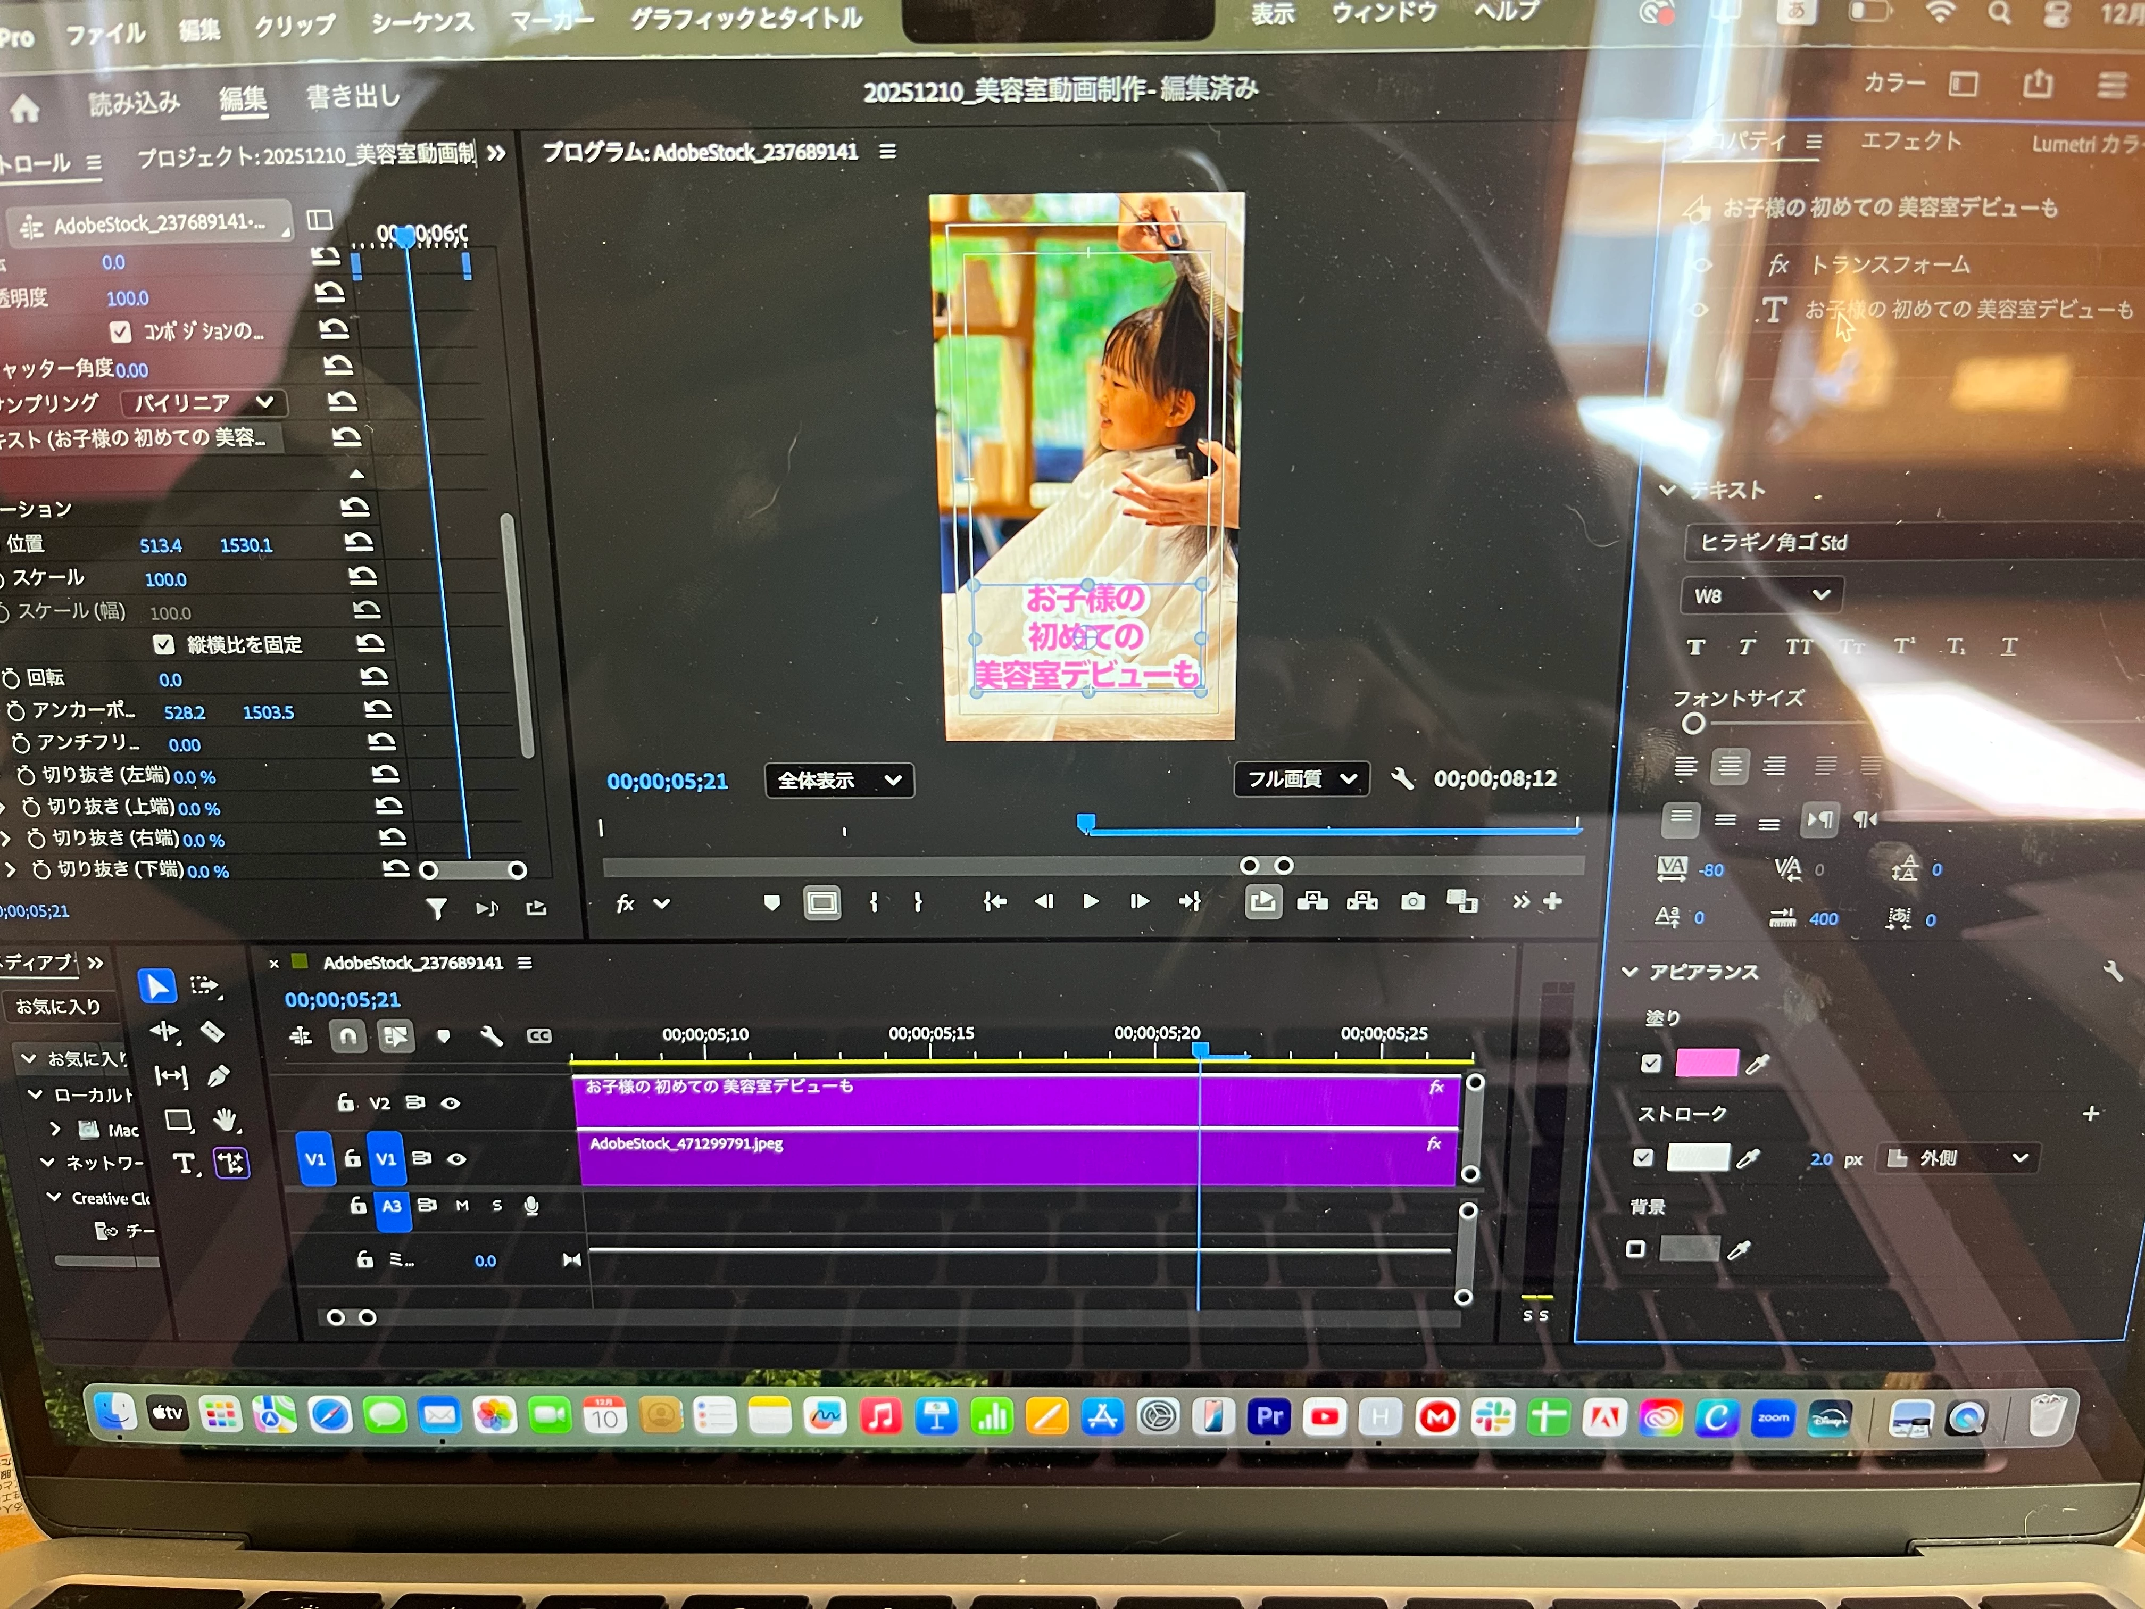Collapse the テキスト section
This screenshot has width=2145, height=1609.
(x=1667, y=490)
